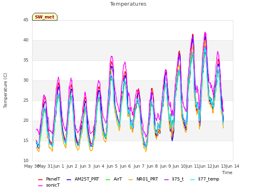Click x-axis label Jun 3
The image size is (257, 193).
click(85, 166)
